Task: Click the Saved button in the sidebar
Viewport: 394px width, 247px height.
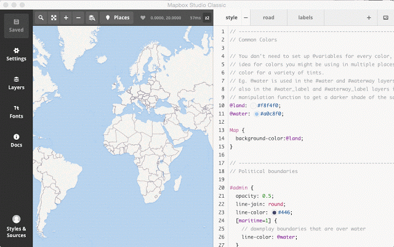Action: 17,26
